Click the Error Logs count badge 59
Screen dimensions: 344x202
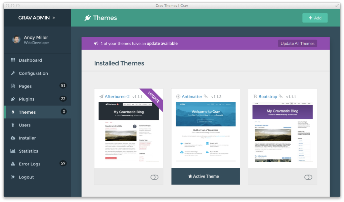click(x=63, y=163)
